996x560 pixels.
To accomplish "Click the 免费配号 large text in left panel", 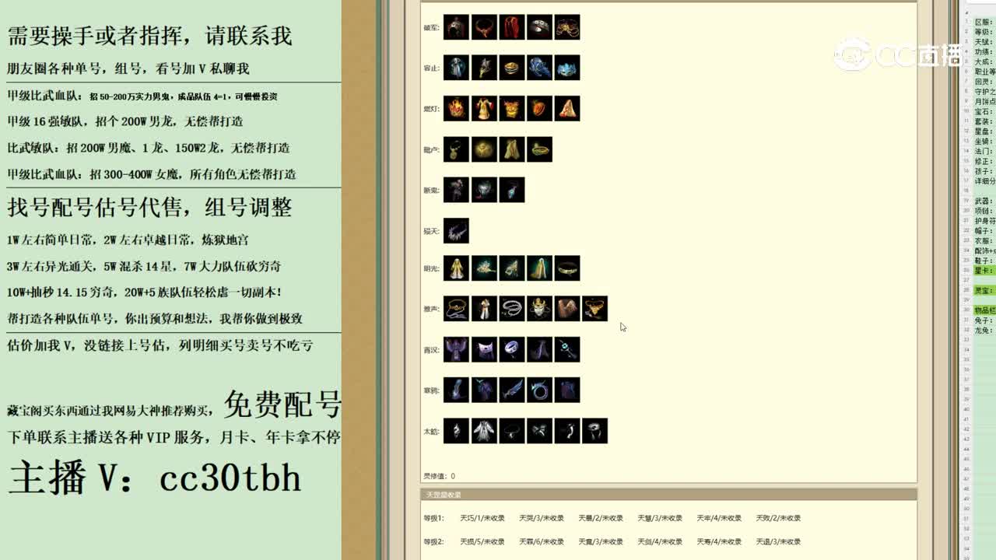I will pos(282,404).
